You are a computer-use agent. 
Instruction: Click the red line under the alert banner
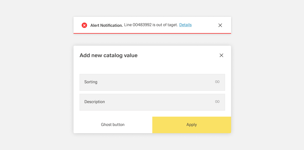[152, 33]
